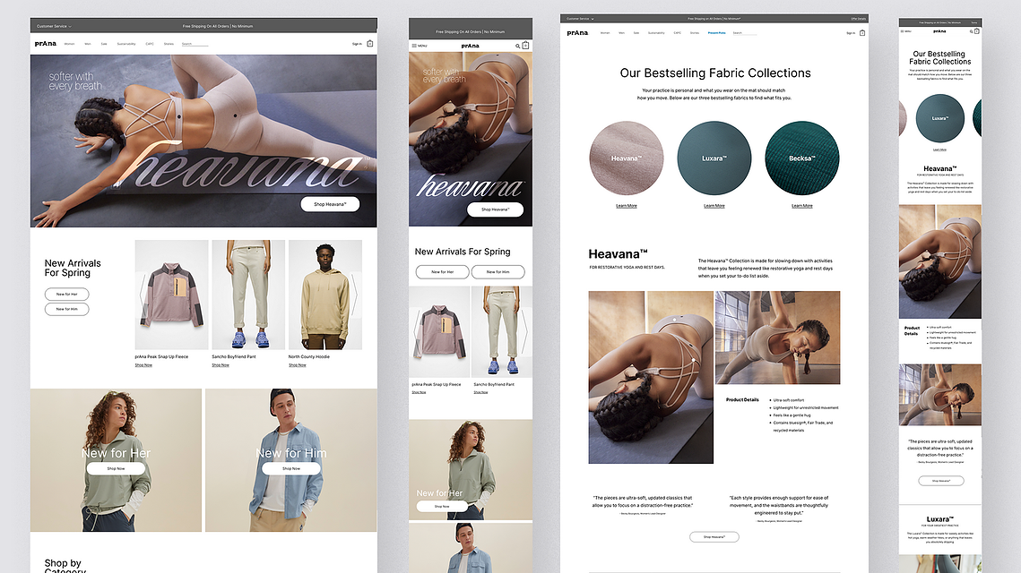Click Shop Now on mobile New for Her tile
This screenshot has width=1021, height=573.
(x=442, y=506)
